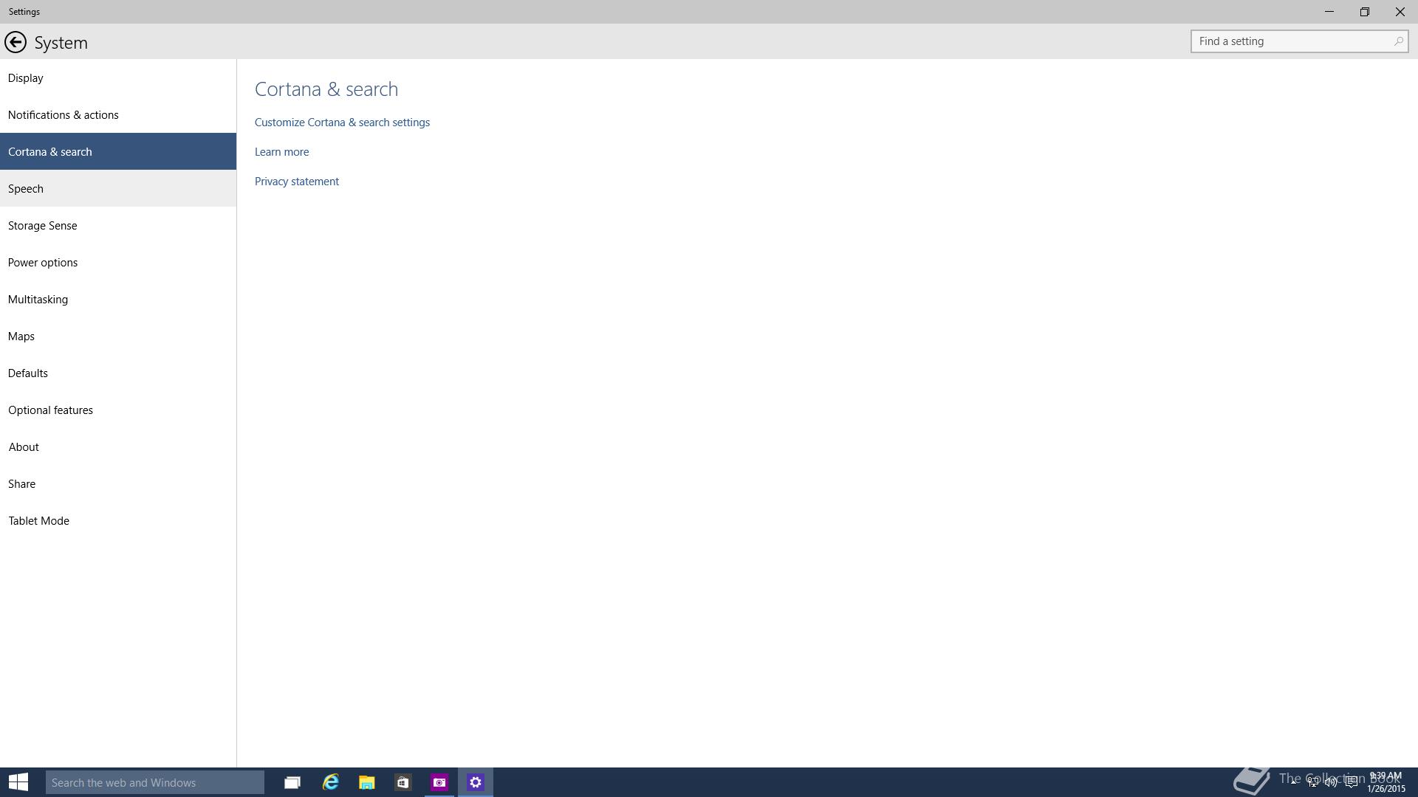The image size is (1418, 797).
Task: Open the Action Center notifications icon
Action: (x=1351, y=782)
